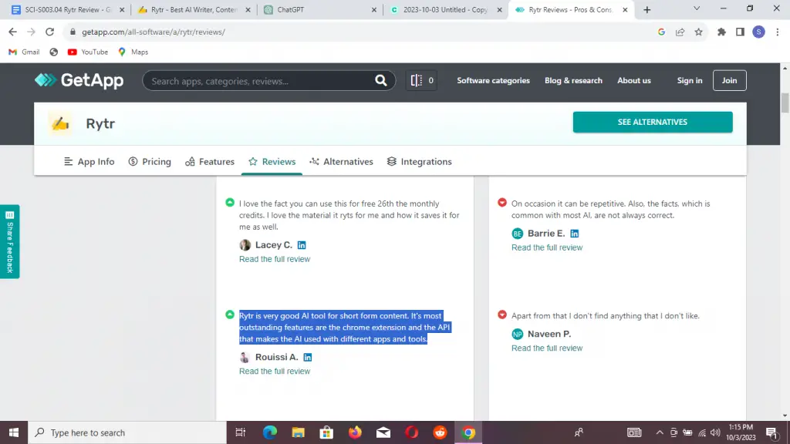Read Naveen P.'s full review
Screen dimensions: 790x444
[547, 348]
